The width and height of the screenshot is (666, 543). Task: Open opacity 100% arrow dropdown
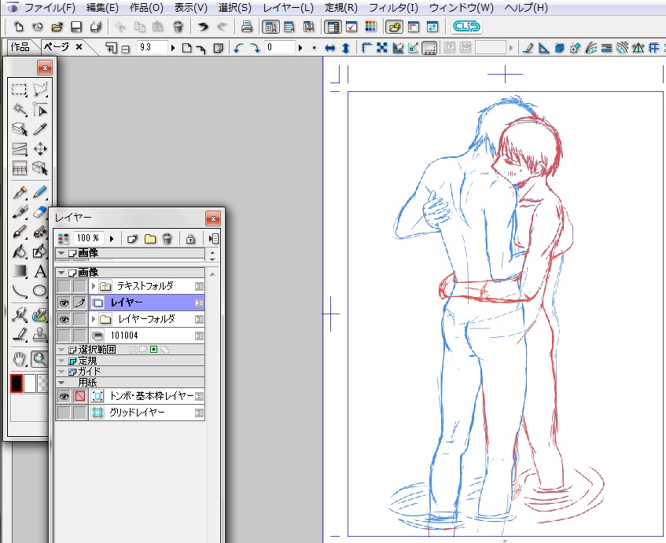pyautogui.click(x=112, y=239)
